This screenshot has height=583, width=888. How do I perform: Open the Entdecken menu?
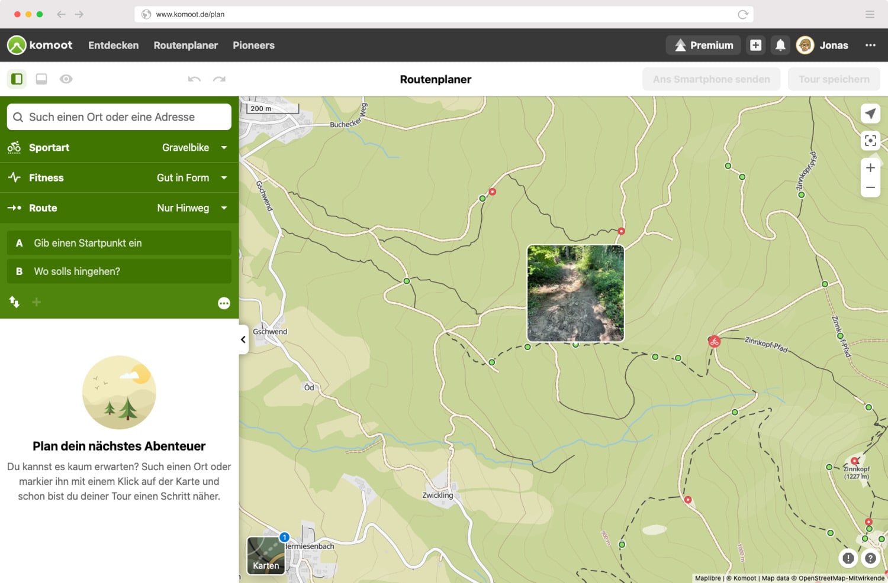pos(113,46)
